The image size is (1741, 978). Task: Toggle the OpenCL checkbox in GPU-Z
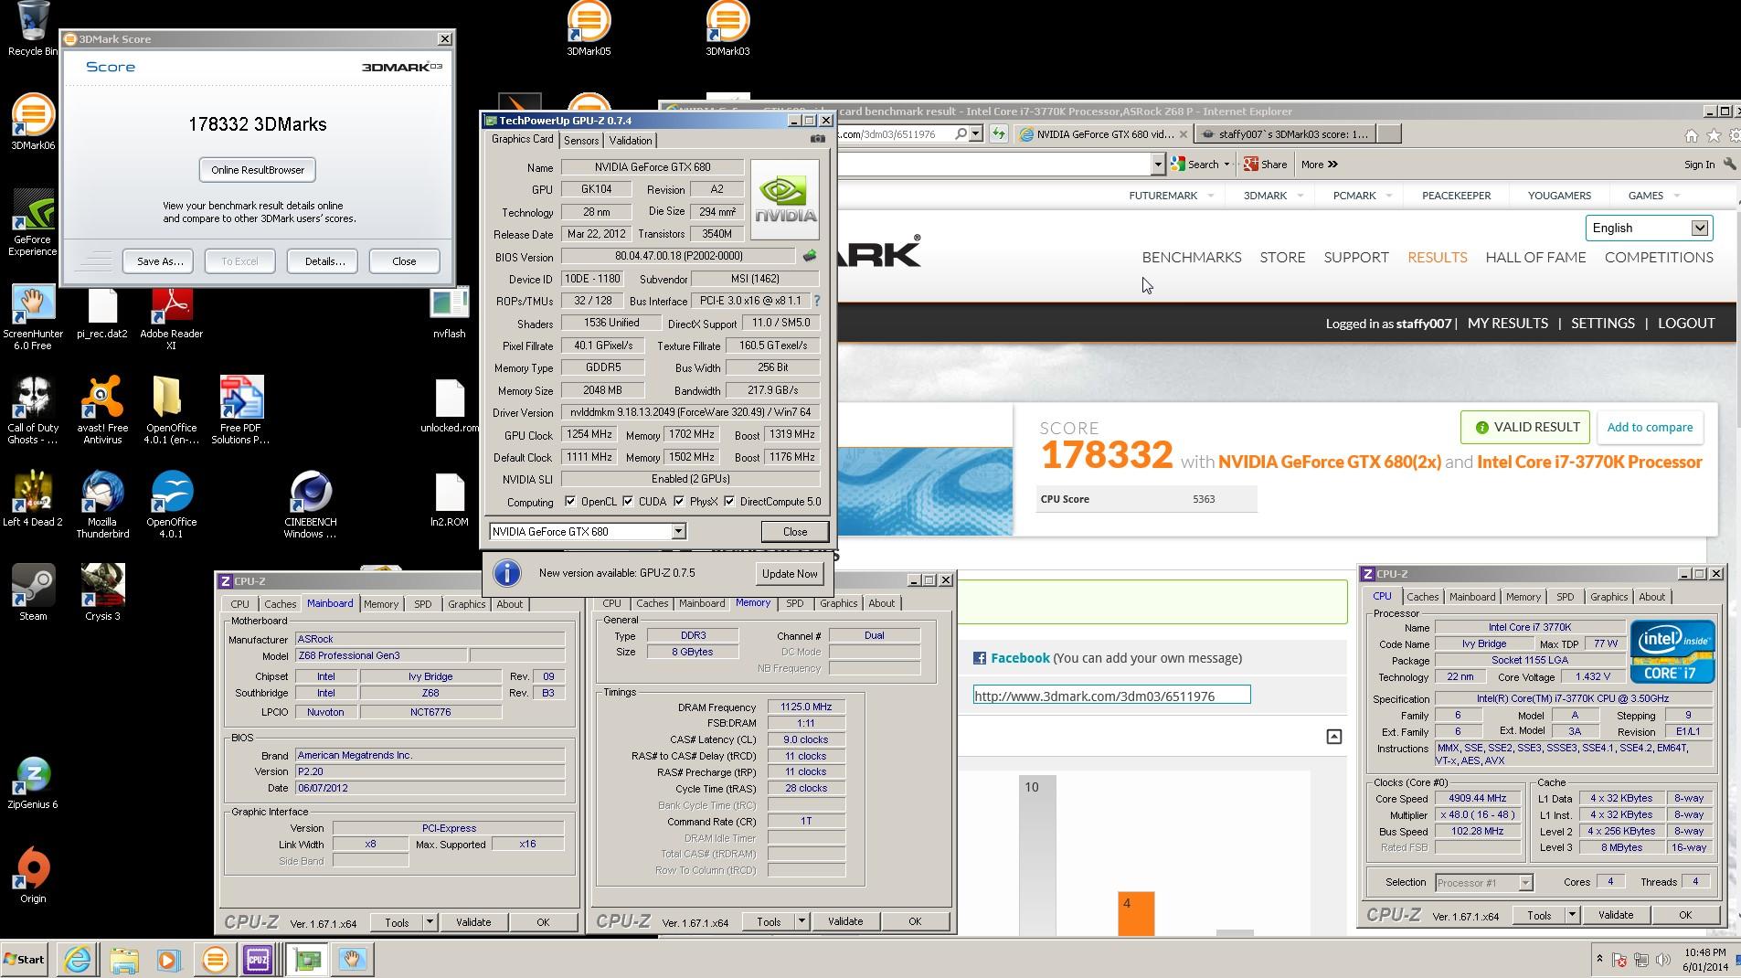pyautogui.click(x=570, y=502)
